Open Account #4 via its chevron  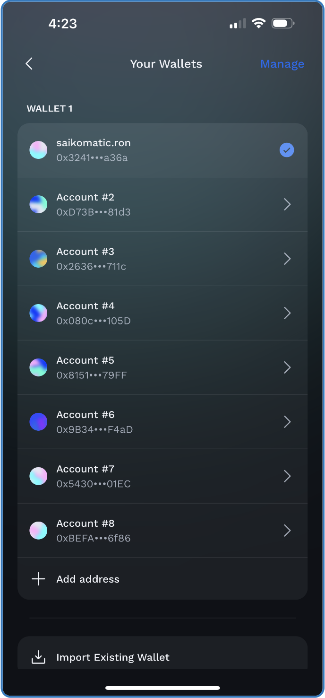point(287,313)
